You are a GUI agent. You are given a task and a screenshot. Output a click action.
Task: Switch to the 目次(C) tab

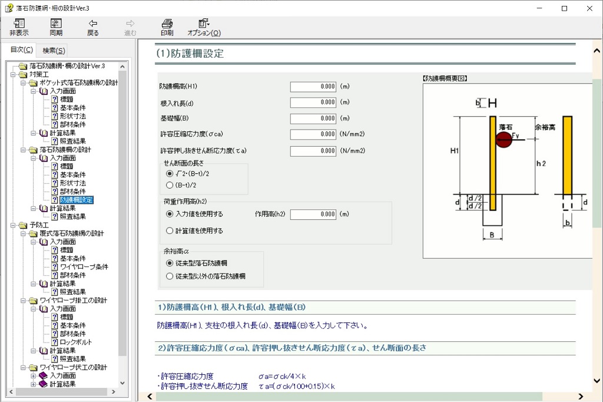pos(22,50)
